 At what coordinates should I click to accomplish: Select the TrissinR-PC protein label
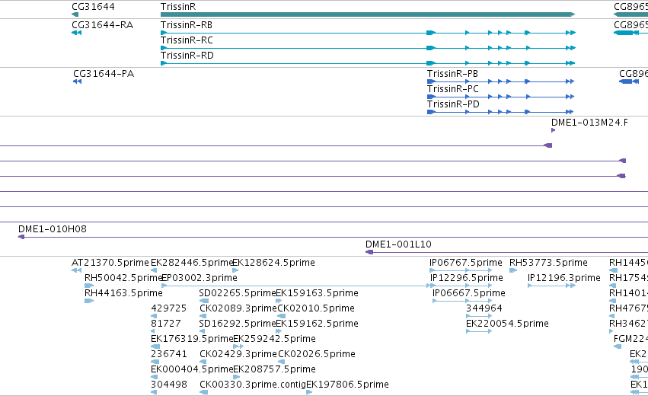point(453,89)
